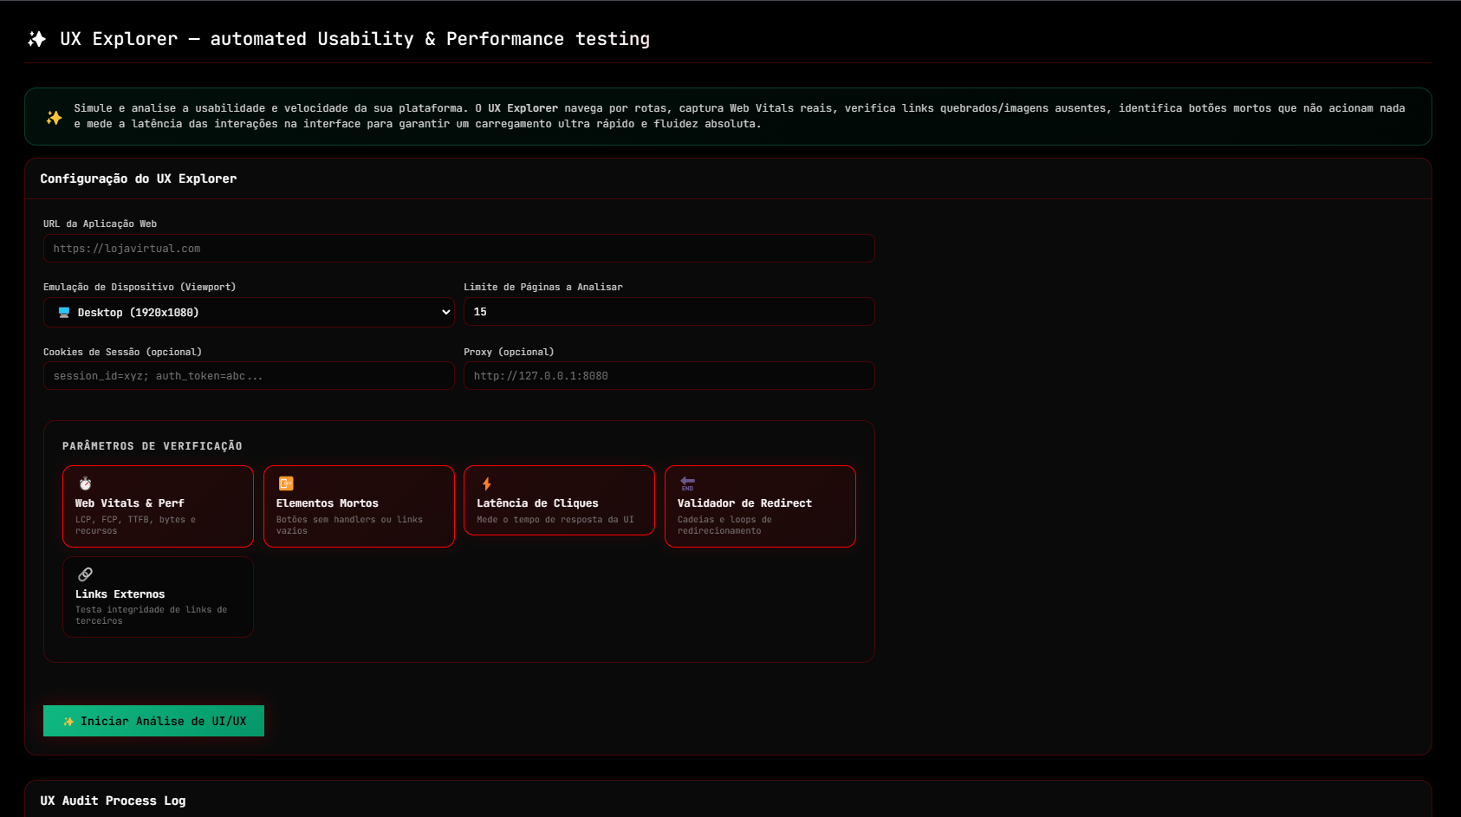The image size is (1461, 817).
Task: Expand the device emulation dropdown arrow
Action: 445,313
